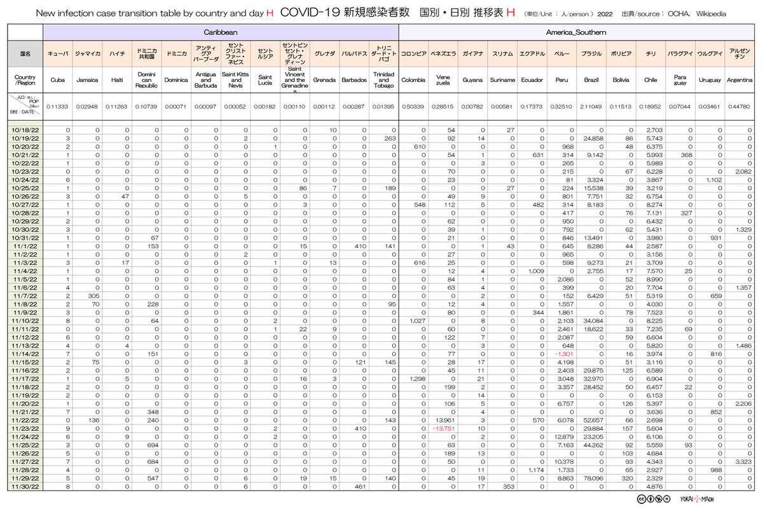The width and height of the screenshot is (763, 509).
Task: Click the red -1,301 Peru value
Action: pyautogui.click(x=563, y=353)
